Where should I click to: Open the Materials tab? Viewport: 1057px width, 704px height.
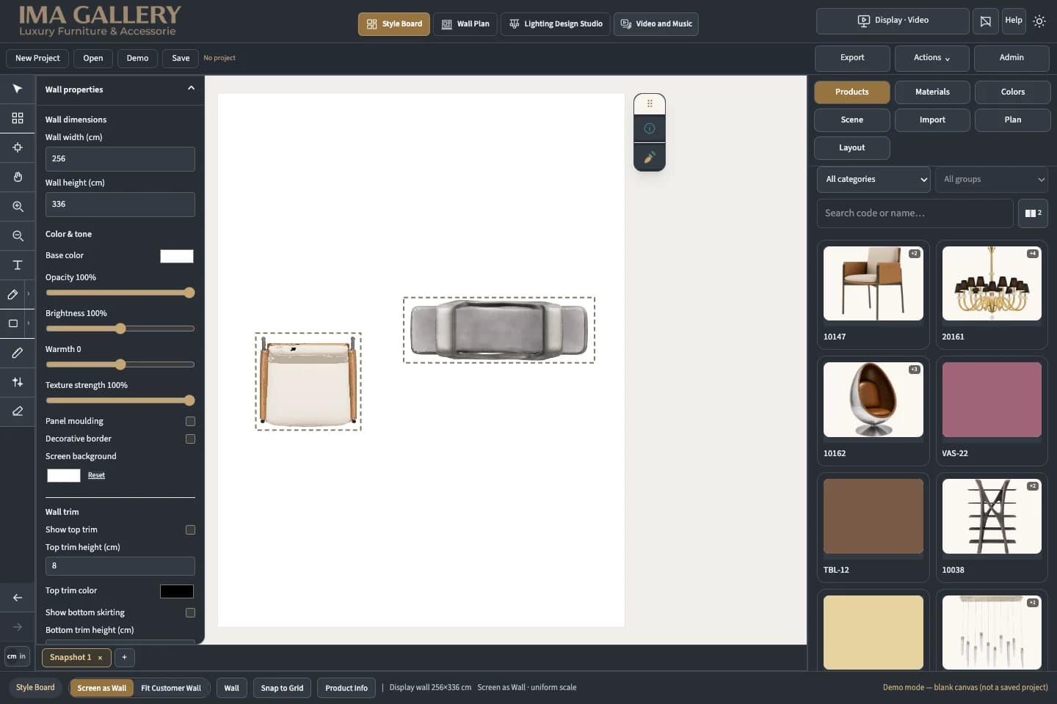click(932, 92)
